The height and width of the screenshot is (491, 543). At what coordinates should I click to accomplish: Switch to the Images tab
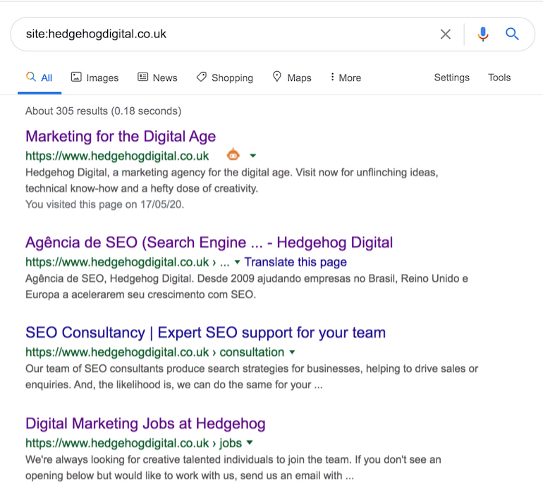coord(94,77)
